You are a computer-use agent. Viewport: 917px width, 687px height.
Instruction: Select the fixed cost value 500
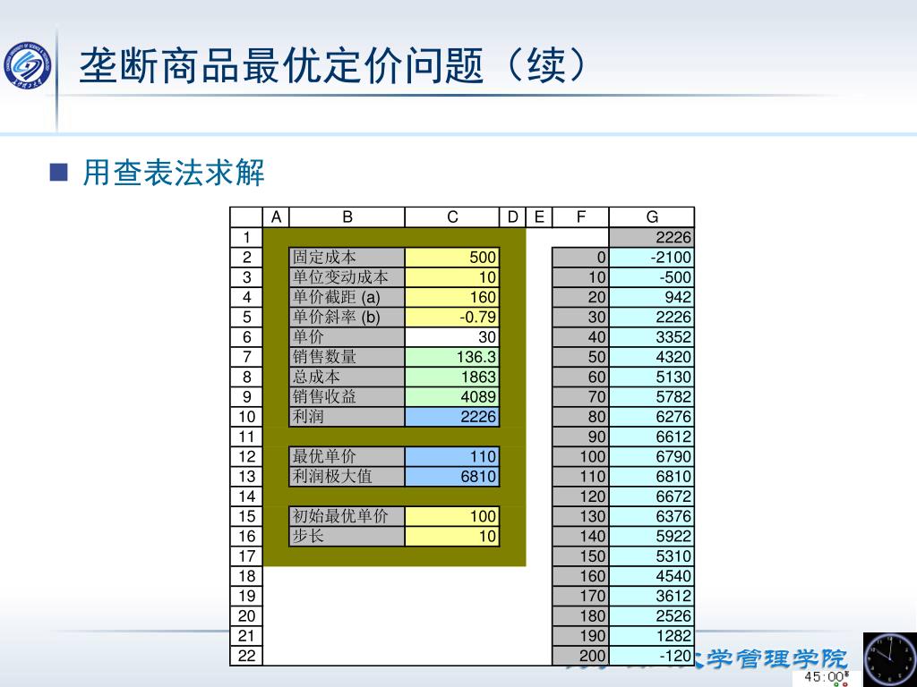pos(452,257)
